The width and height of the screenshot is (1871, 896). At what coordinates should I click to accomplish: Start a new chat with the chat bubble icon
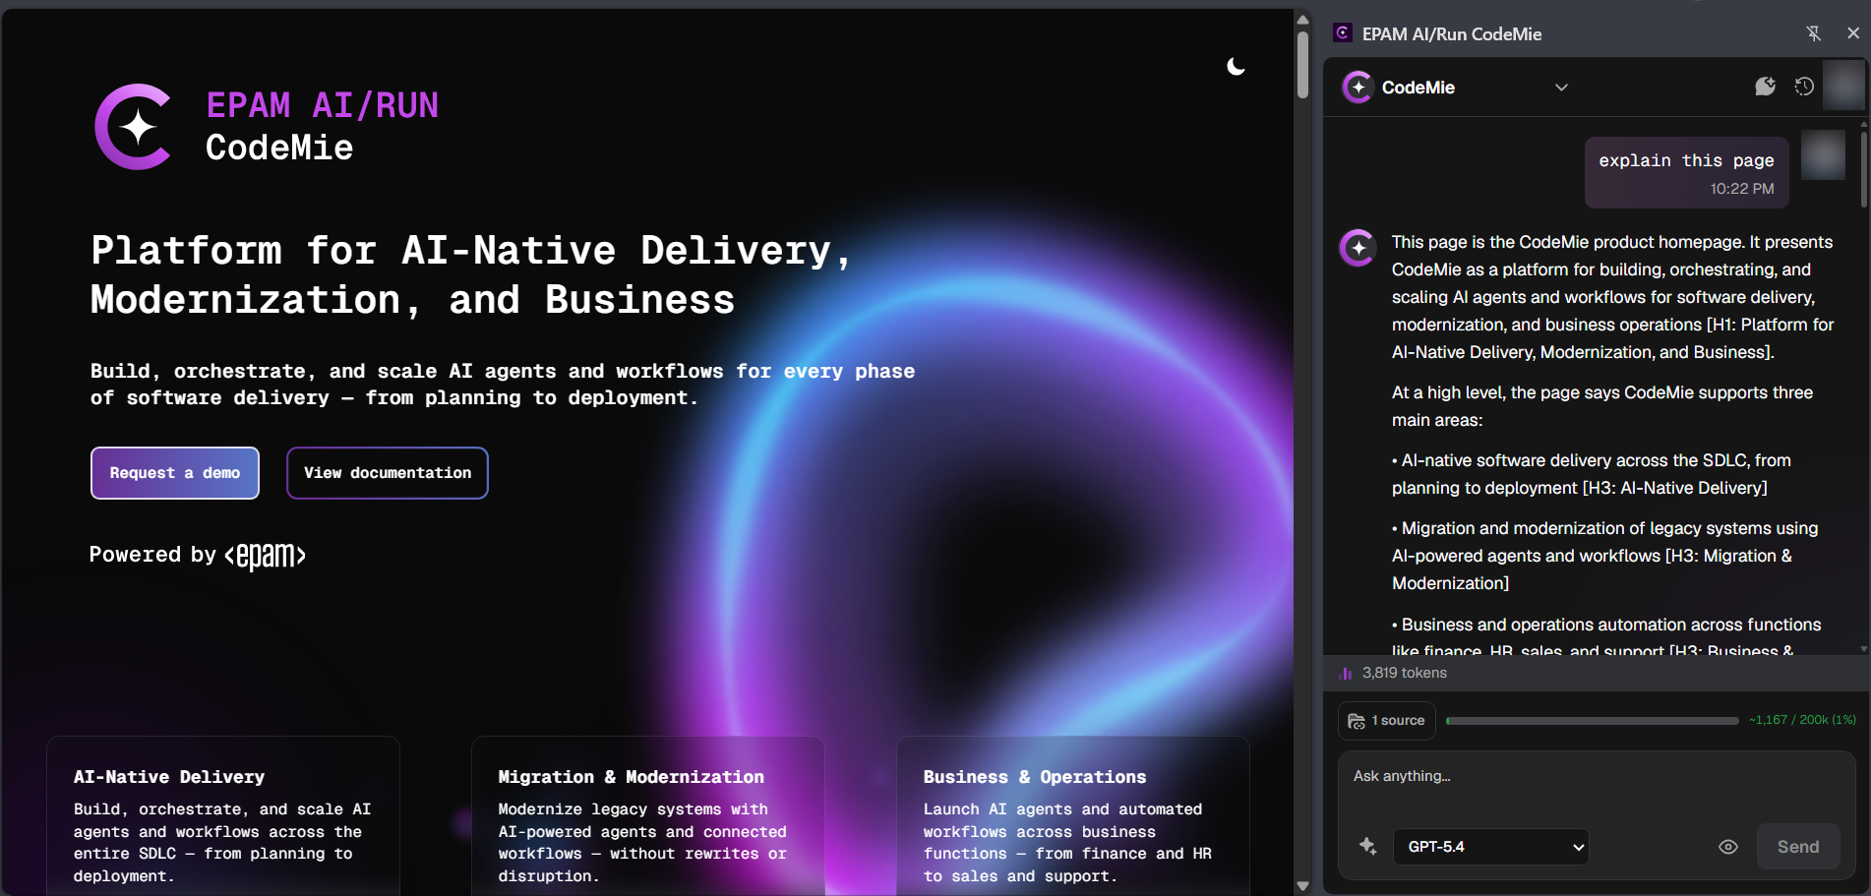point(1766,87)
